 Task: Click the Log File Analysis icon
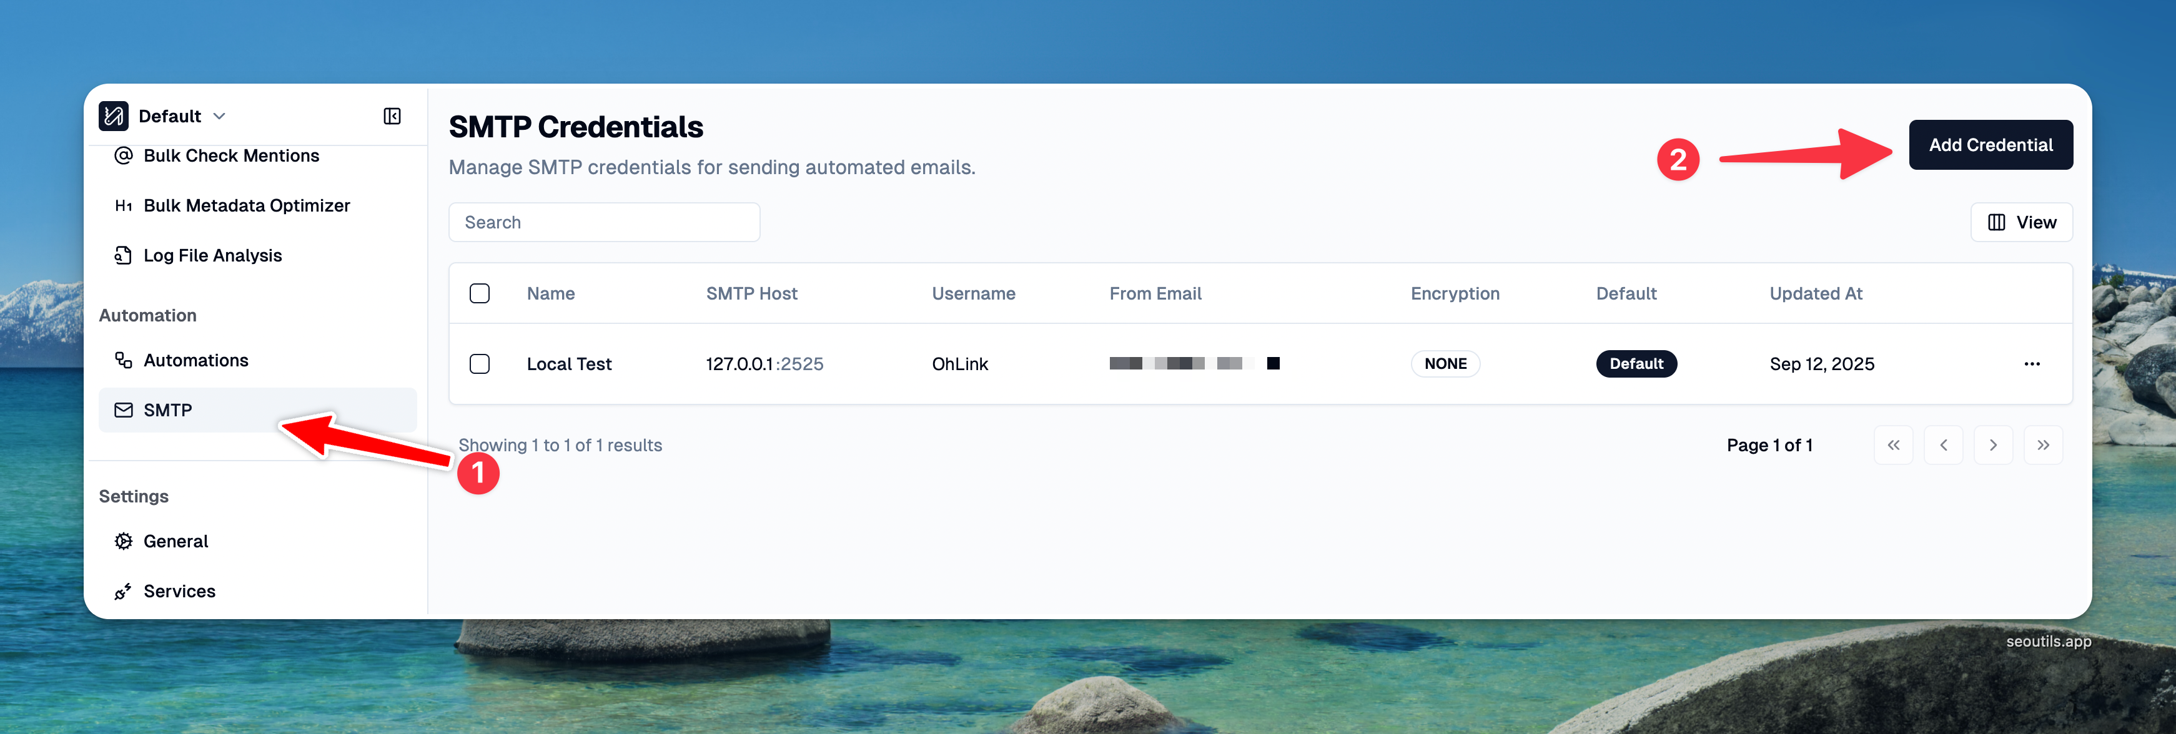click(x=123, y=255)
